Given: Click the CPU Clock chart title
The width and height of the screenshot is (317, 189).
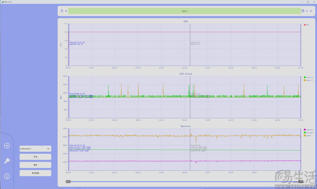Looking at the screenshot, I should coord(186,74).
